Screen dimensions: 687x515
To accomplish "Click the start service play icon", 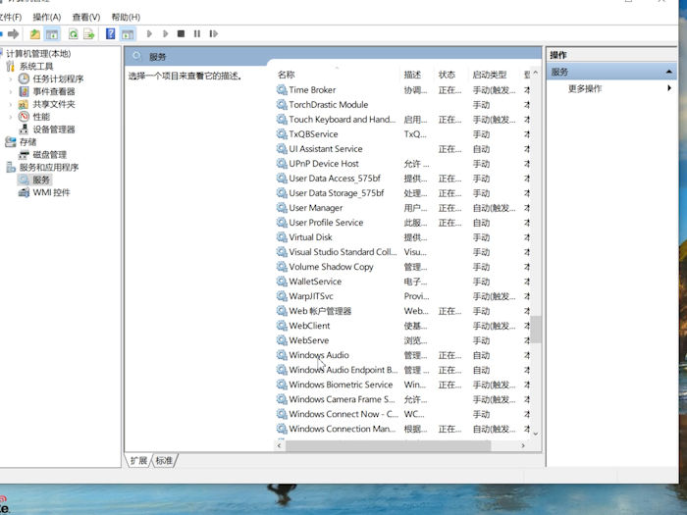I will point(149,33).
